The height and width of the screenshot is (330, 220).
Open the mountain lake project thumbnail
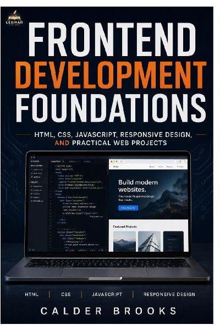pos(124,241)
